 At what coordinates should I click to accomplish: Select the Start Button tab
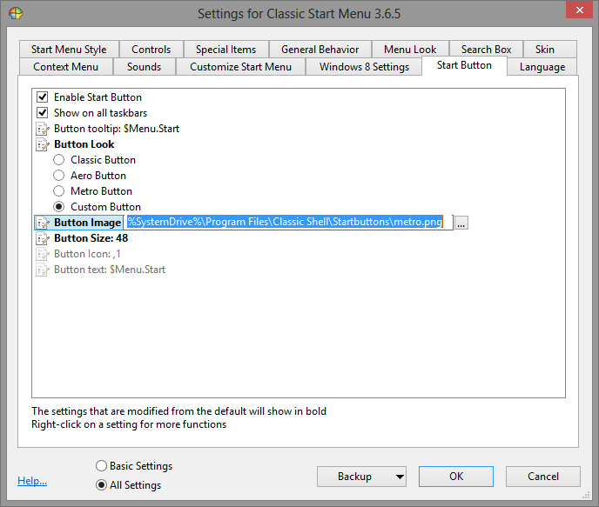pos(464,65)
